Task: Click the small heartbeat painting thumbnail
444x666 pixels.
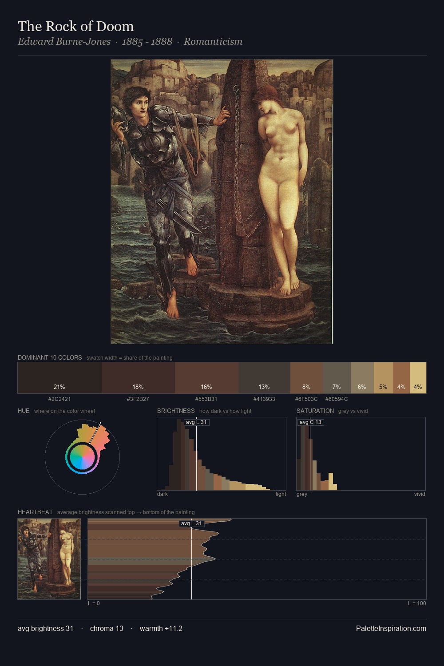Action: click(x=49, y=559)
